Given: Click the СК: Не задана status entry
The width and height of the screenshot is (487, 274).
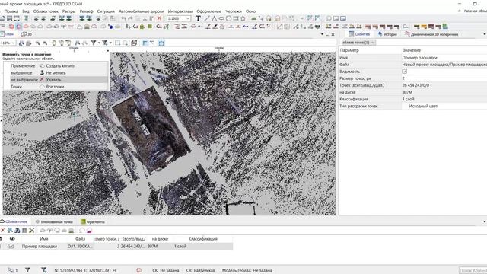Looking at the screenshot, I should 166,270.
